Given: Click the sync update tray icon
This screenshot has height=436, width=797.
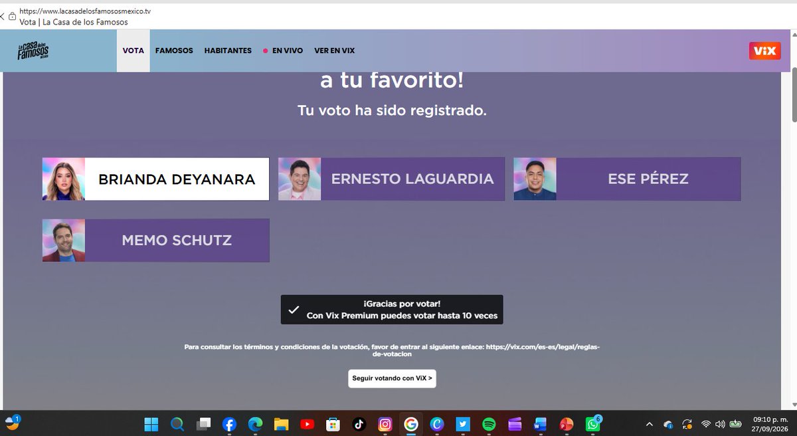Looking at the screenshot, I should click(687, 424).
